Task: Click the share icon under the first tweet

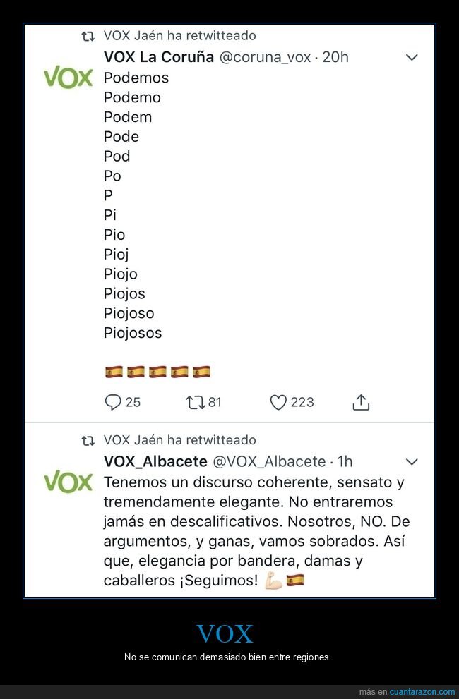Action: 361,402
